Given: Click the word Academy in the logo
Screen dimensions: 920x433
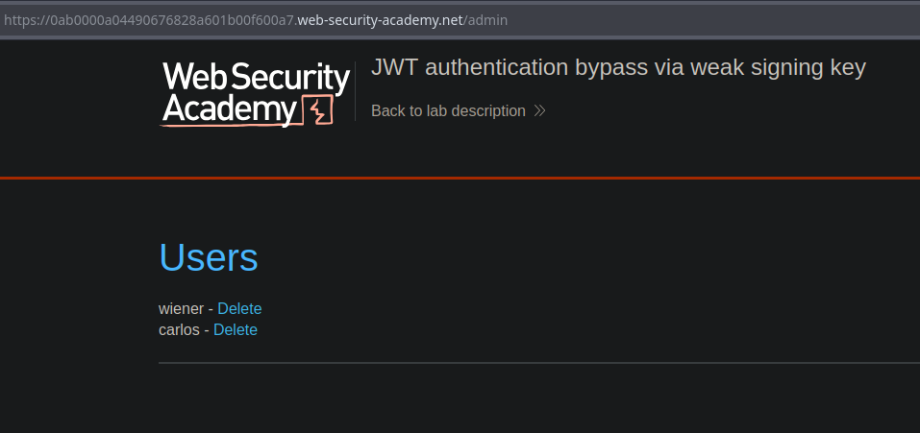Looking at the screenshot, I should [x=229, y=111].
